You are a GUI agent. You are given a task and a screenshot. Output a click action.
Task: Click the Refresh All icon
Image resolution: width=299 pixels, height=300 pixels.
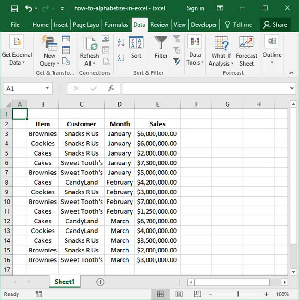coord(90,43)
